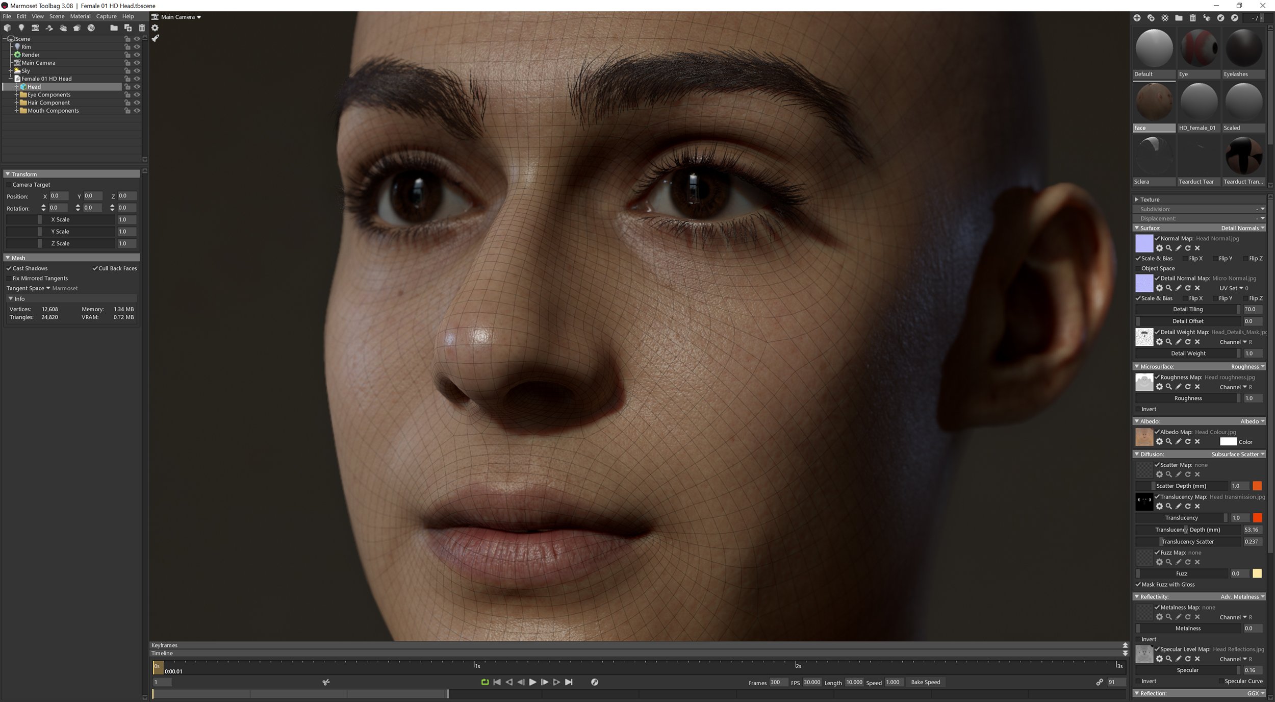1275x702 pixels.
Task: Add a new light with the bulb icon
Action: (x=21, y=28)
